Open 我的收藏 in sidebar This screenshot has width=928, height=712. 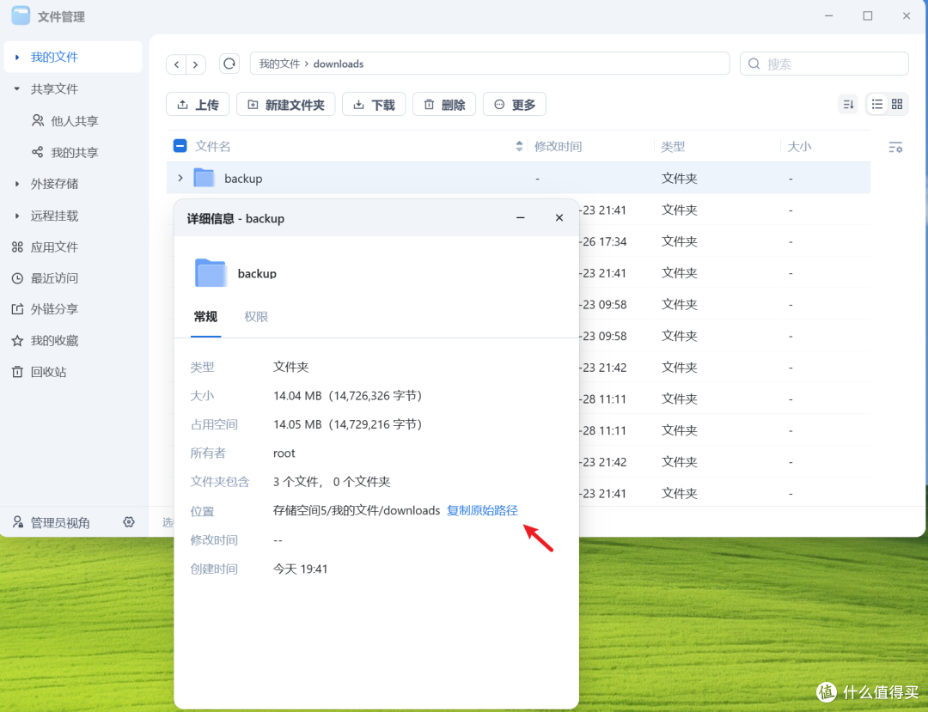pyautogui.click(x=45, y=341)
